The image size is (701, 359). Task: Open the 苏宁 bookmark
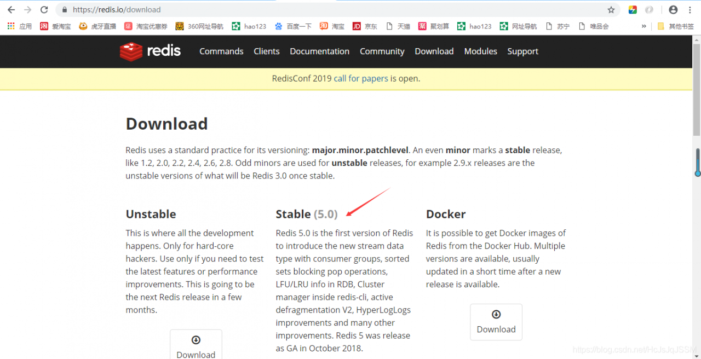(558, 26)
